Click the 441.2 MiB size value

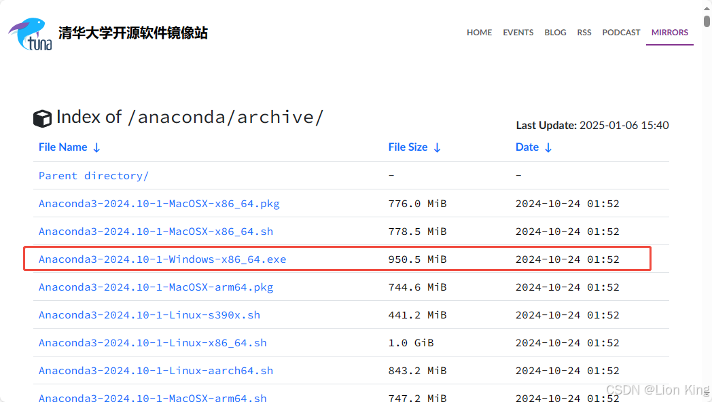pos(417,315)
